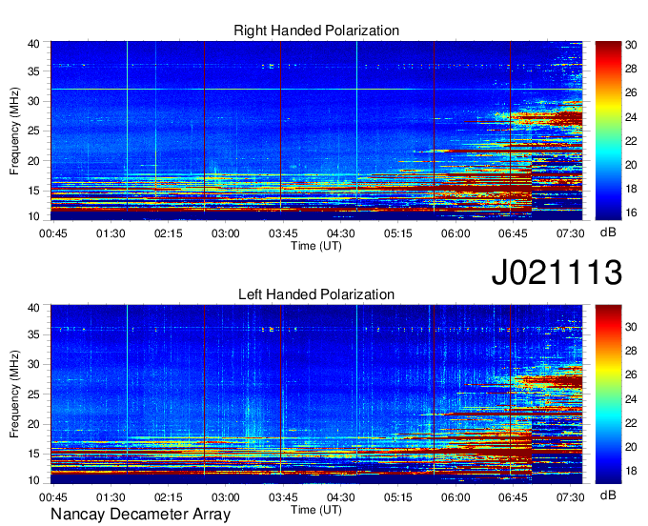648x526 pixels.
Task: Click "03:45" tick on Right Handed time axis
Action: [x=283, y=233]
